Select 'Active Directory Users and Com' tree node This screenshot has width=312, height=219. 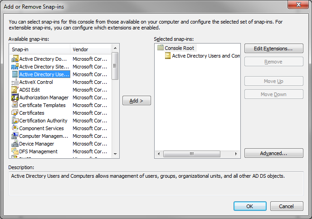coord(206,56)
